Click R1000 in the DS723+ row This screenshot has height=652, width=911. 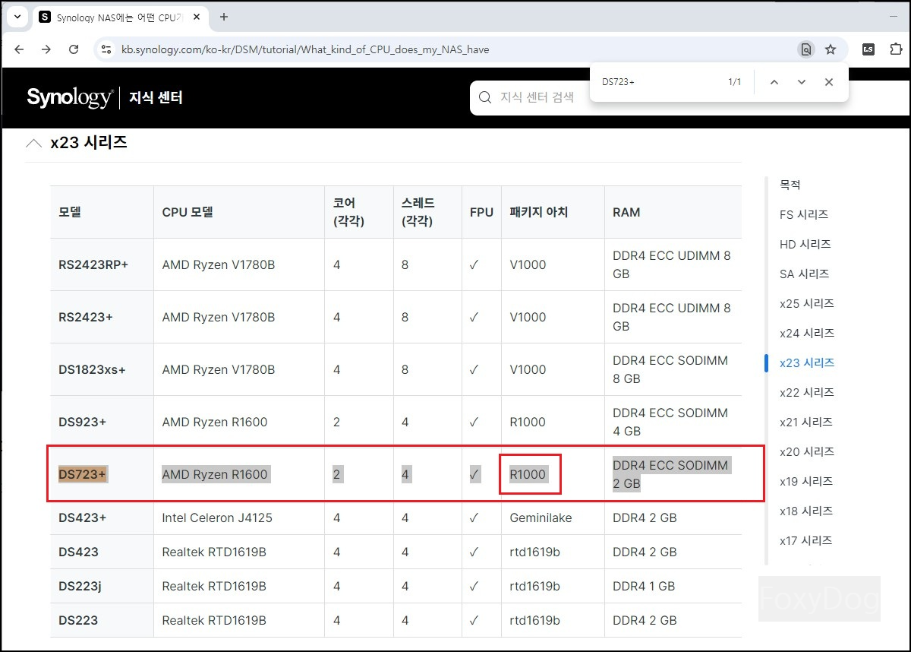coord(528,474)
